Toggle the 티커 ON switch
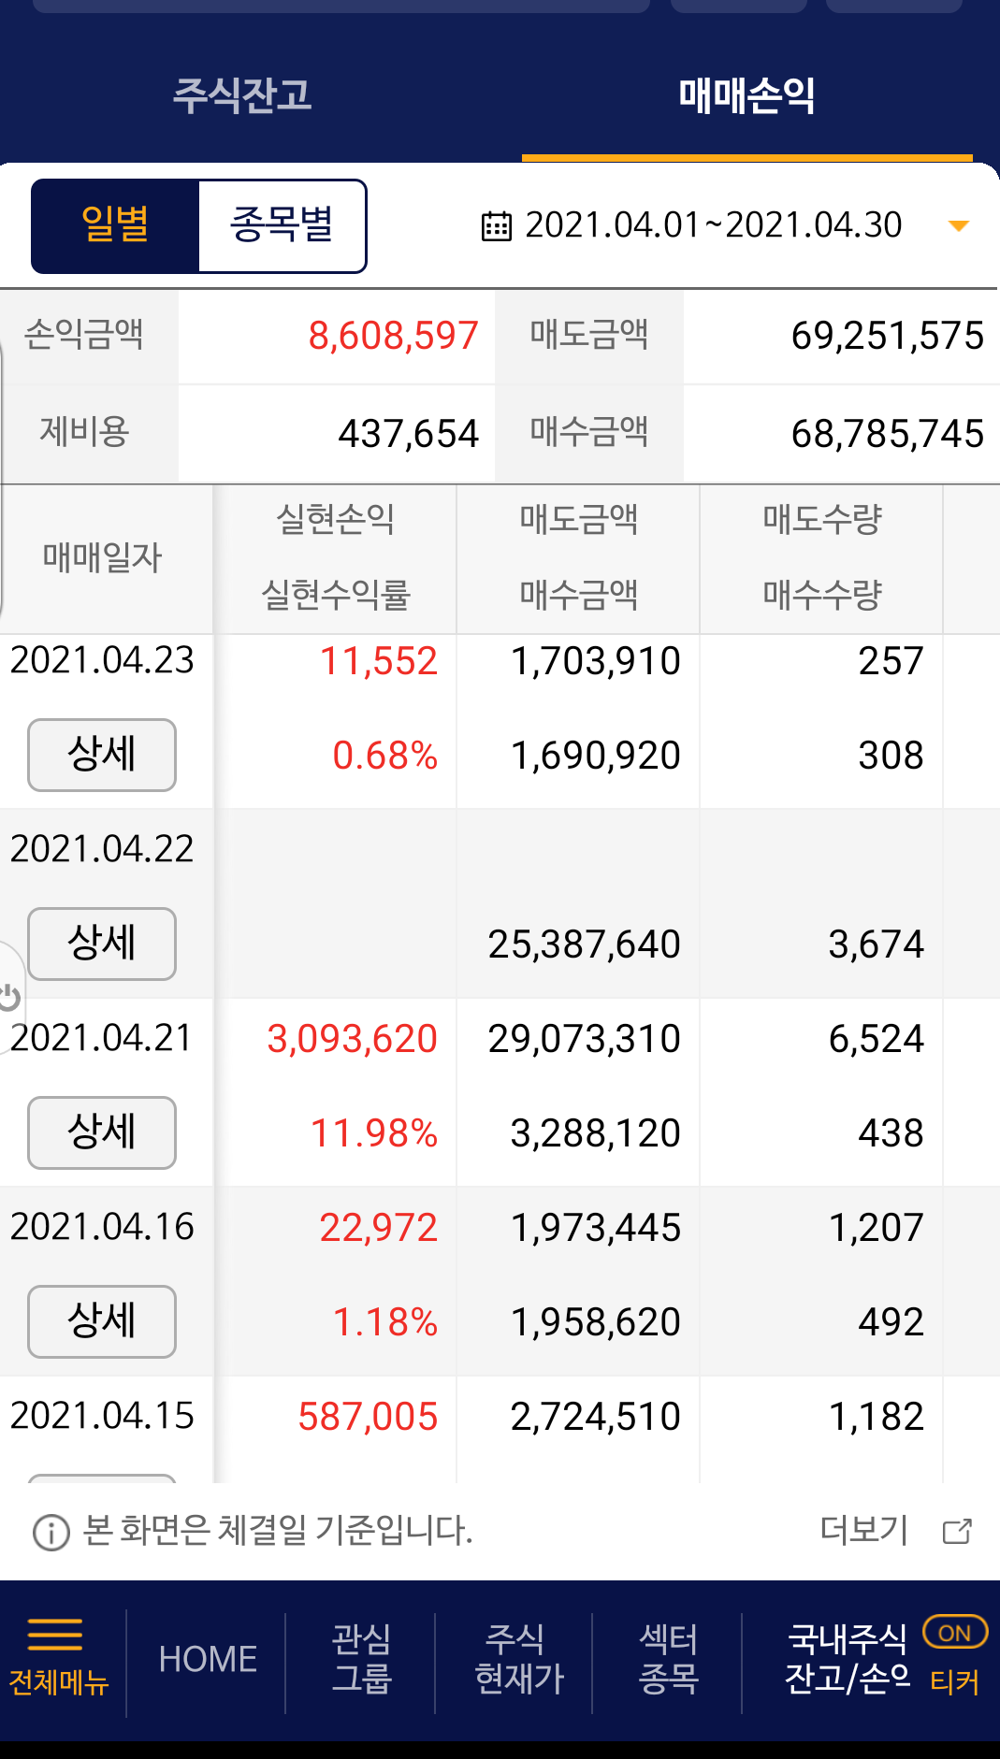1000x1759 pixels. tap(954, 1634)
